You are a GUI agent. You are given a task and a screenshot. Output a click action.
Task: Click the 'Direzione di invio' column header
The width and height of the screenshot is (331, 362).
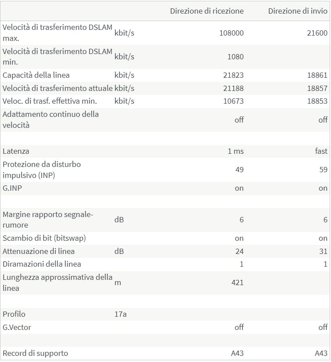pyautogui.click(x=297, y=11)
